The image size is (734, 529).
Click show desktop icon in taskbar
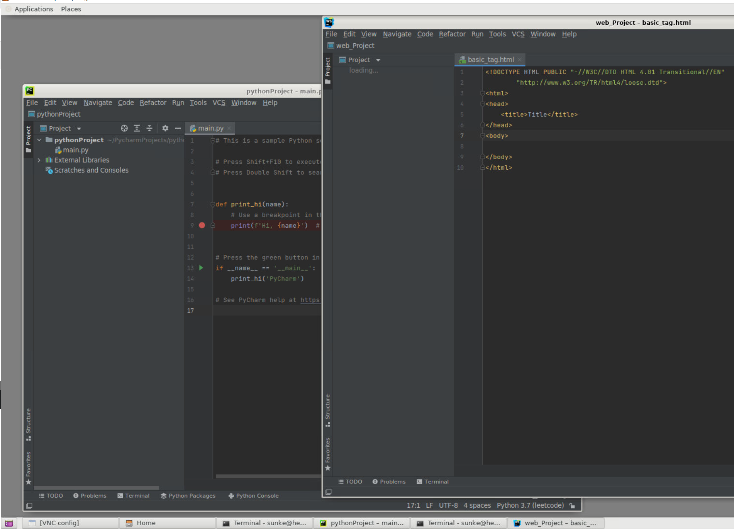[9, 523]
